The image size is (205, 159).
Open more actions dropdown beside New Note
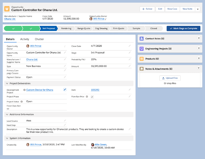[198, 9]
